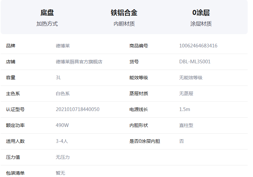Click the value 无能效等级
The height and width of the screenshot is (177, 253).
tap(191, 78)
